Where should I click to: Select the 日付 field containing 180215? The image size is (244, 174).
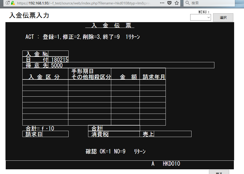click(x=60, y=60)
